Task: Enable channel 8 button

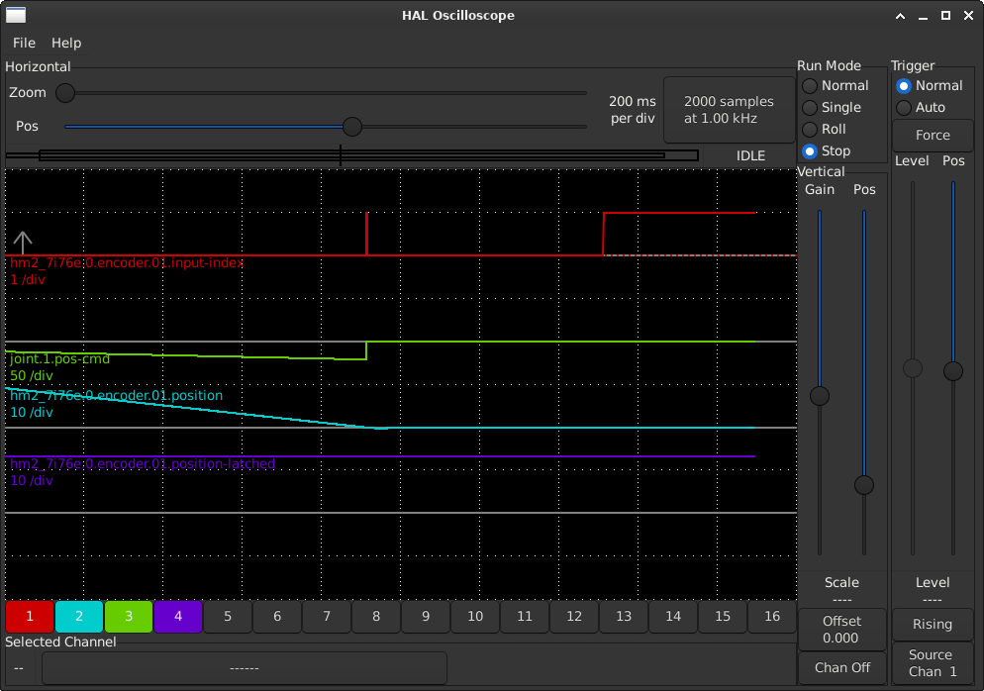Action: coord(376,617)
